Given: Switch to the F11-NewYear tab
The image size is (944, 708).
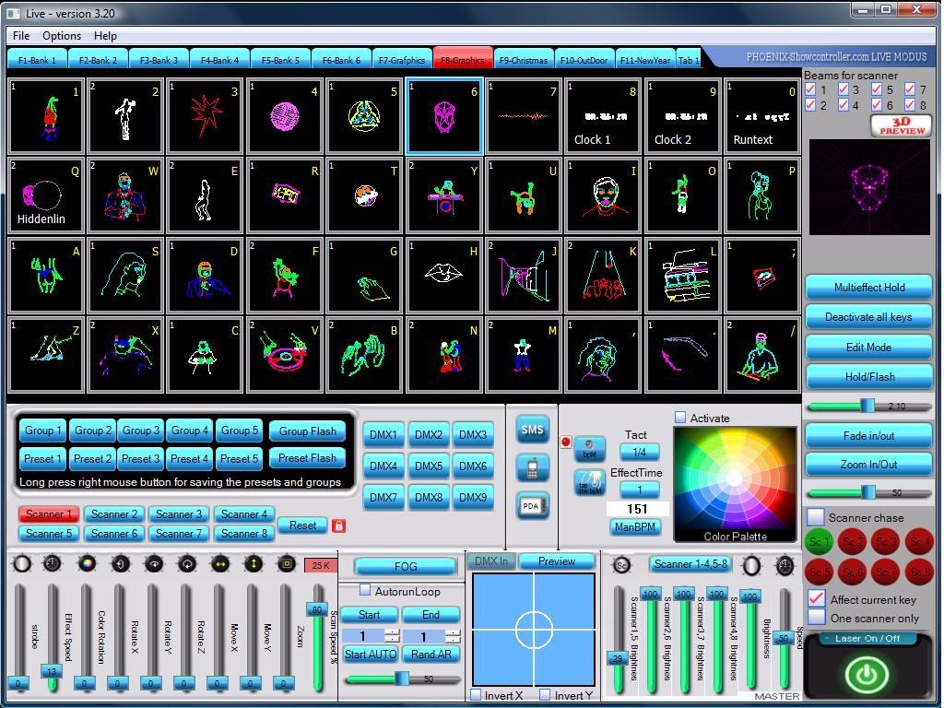Looking at the screenshot, I should (645, 60).
